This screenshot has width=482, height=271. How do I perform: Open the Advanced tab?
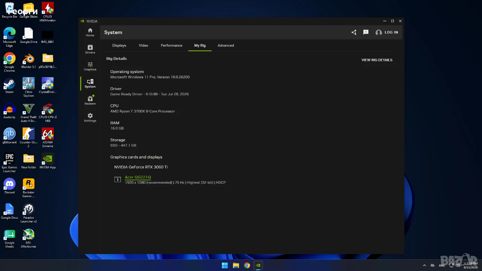pos(226,46)
